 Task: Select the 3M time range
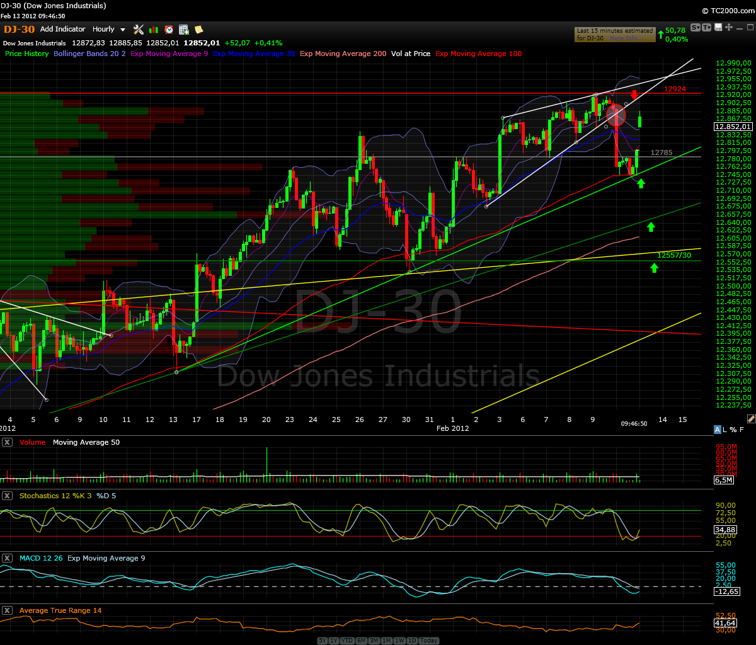(374, 641)
